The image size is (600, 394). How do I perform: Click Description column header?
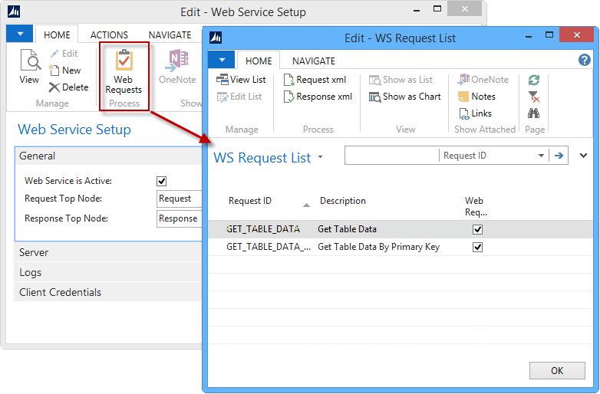(342, 201)
